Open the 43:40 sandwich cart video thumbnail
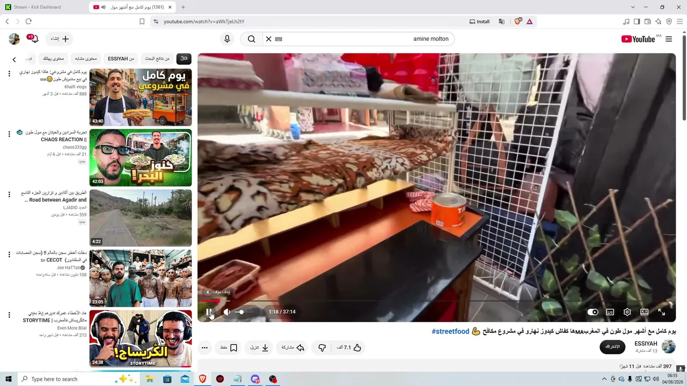 [x=140, y=97]
